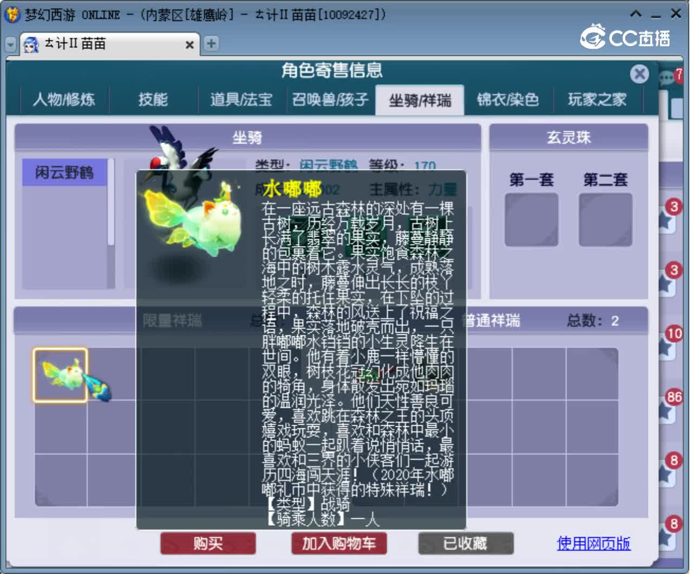The image size is (693, 574).
Task: Select the 坐骑/祥瑞 tab
Action: pyautogui.click(x=420, y=100)
